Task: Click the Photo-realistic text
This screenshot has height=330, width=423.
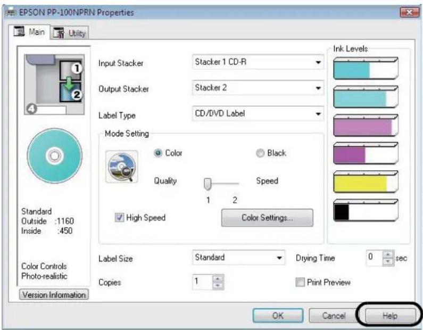Action: tap(44, 276)
